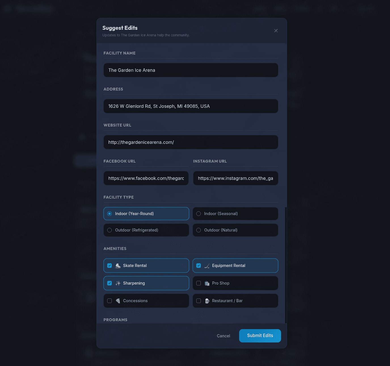The height and width of the screenshot is (366, 390).
Task: Cancel the suggested edits
Action: (x=224, y=336)
